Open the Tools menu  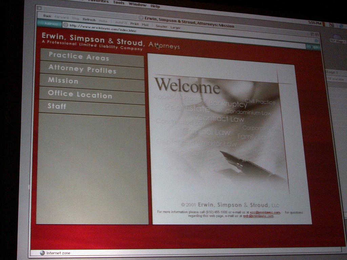(x=119, y=3)
